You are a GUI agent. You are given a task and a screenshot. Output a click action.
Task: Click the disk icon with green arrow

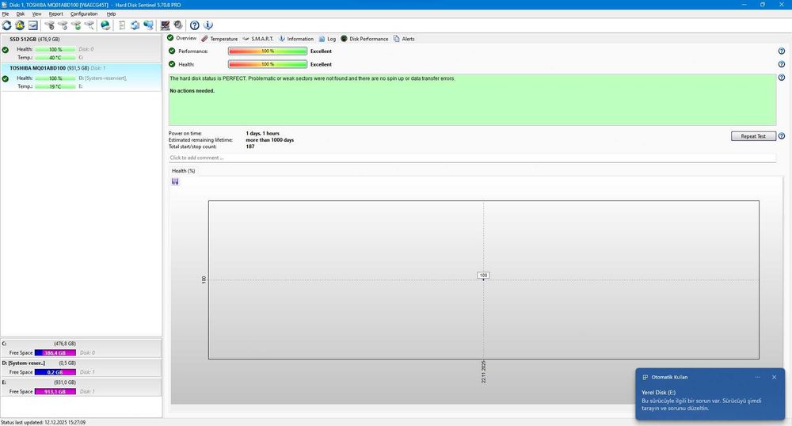point(76,25)
